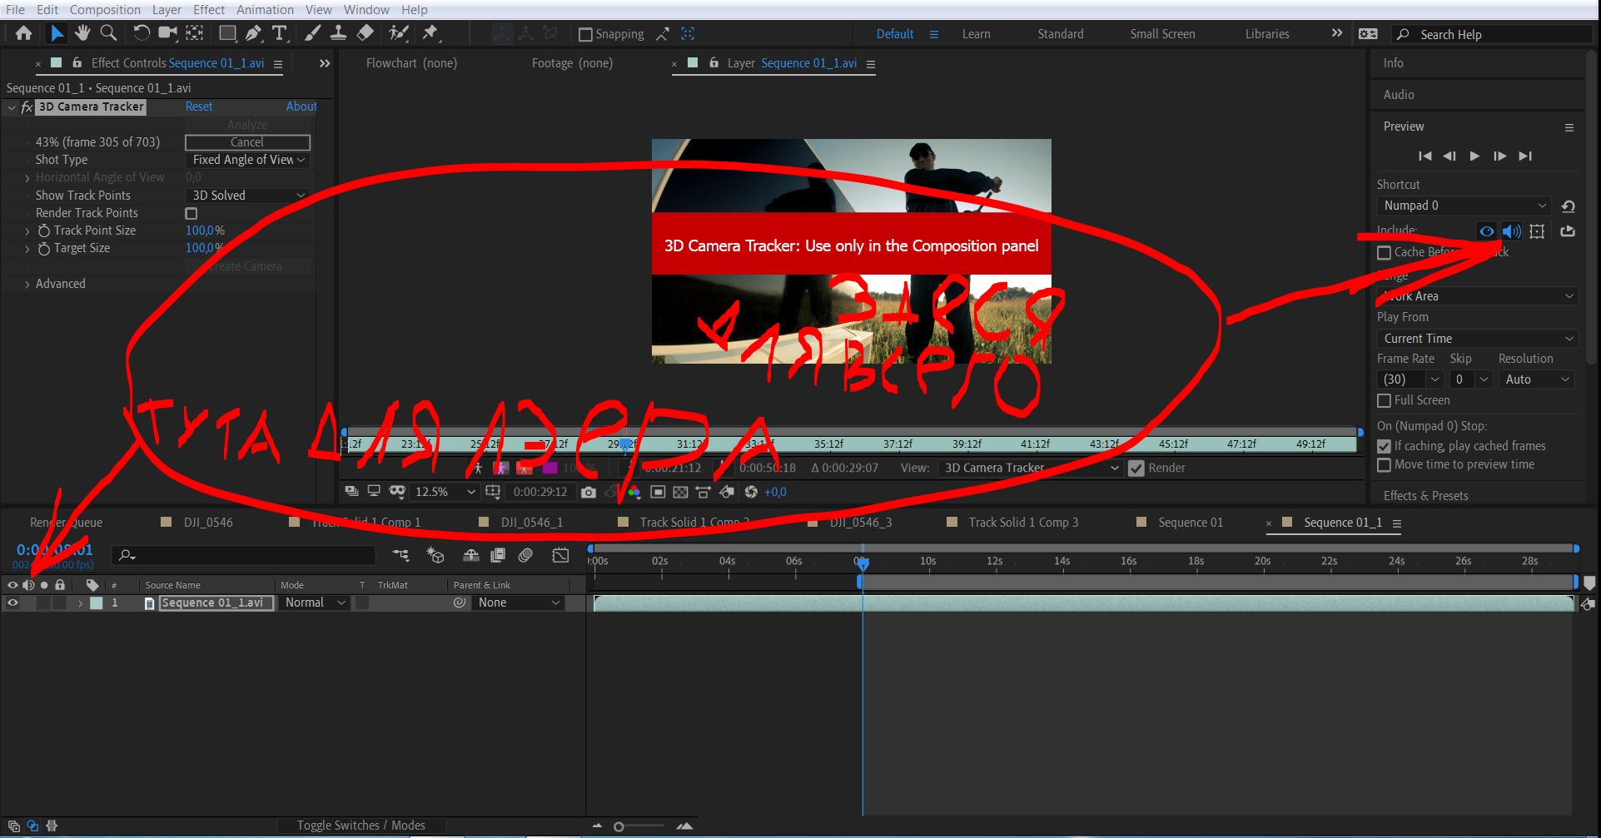
Task: Tick the Render Track Points checkbox
Action: click(x=191, y=213)
